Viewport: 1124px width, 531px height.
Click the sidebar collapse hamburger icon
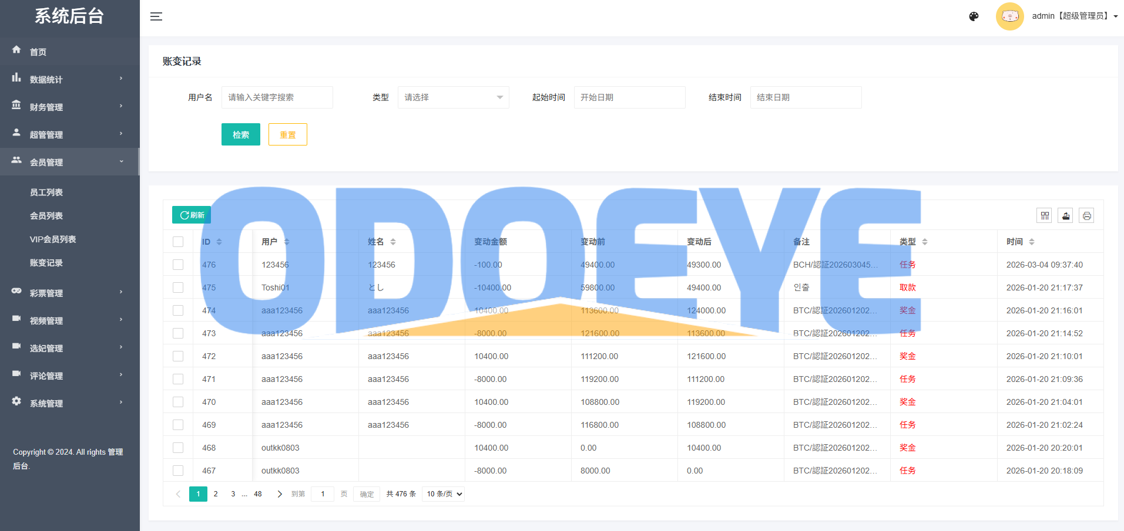click(156, 16)
